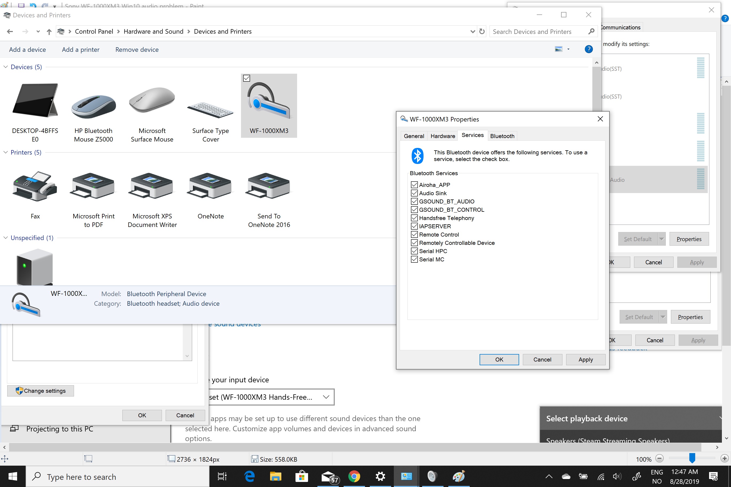Open upper Properties button in Sound dialog
The image size is (731, 487).
tap(689, 239)
